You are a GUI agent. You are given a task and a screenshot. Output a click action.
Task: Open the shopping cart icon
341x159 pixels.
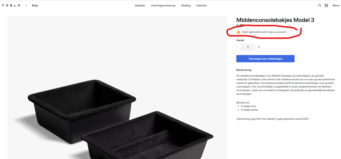coord(326,6)
